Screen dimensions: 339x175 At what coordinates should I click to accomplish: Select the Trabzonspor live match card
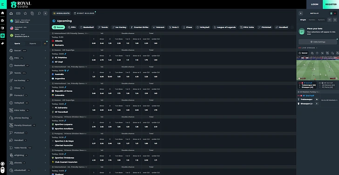tap(307, 85)
